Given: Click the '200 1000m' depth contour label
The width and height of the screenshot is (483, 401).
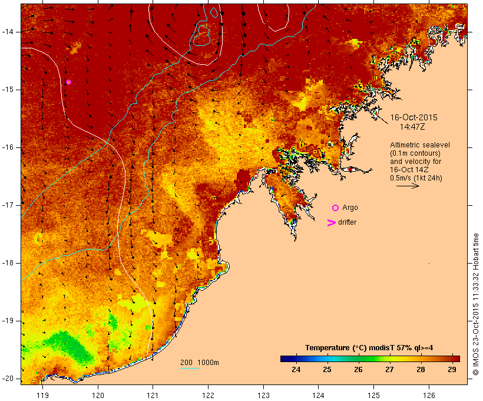Looking at the screenshot, I should pos(200,363).
